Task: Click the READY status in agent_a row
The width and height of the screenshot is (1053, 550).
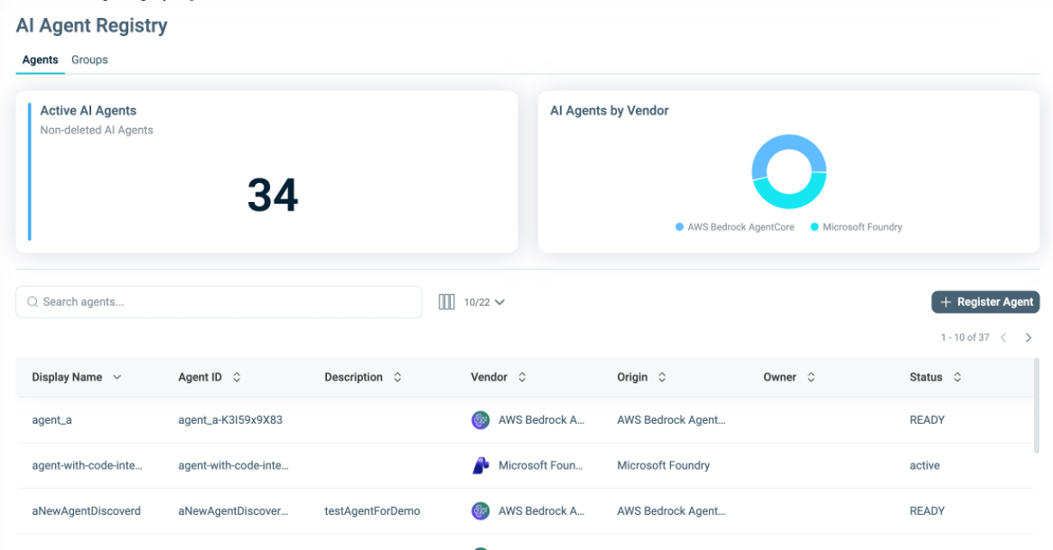Action: (x=927, y=420)
